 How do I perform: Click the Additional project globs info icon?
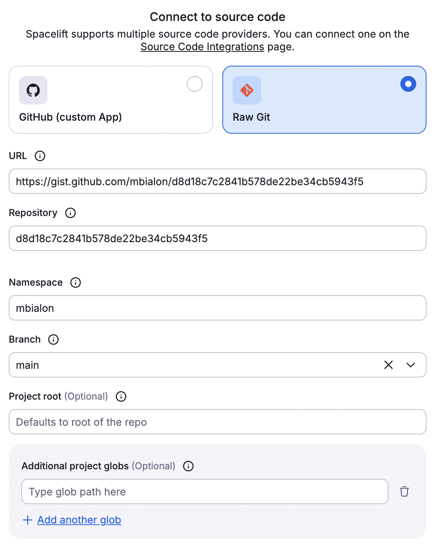(x=188, y=466)
